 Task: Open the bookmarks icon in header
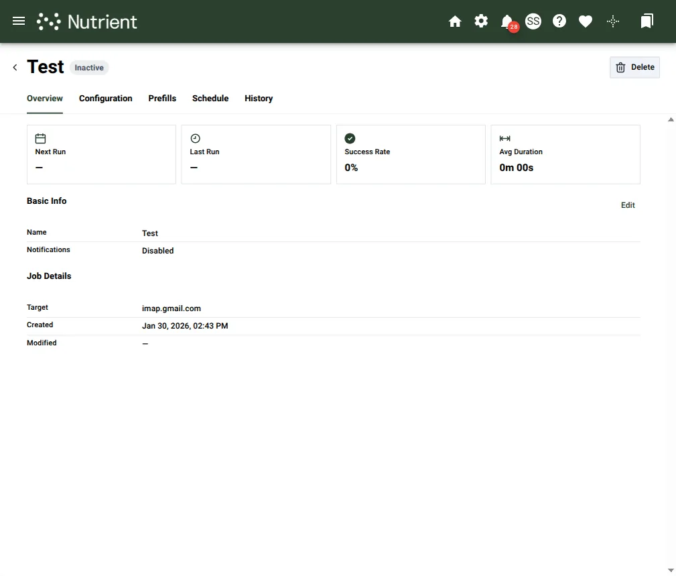pyautogui.click(x=647, y=21)
